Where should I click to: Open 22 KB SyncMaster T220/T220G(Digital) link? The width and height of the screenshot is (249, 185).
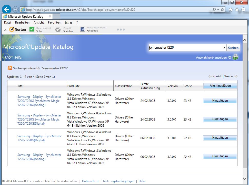[39, 138]
